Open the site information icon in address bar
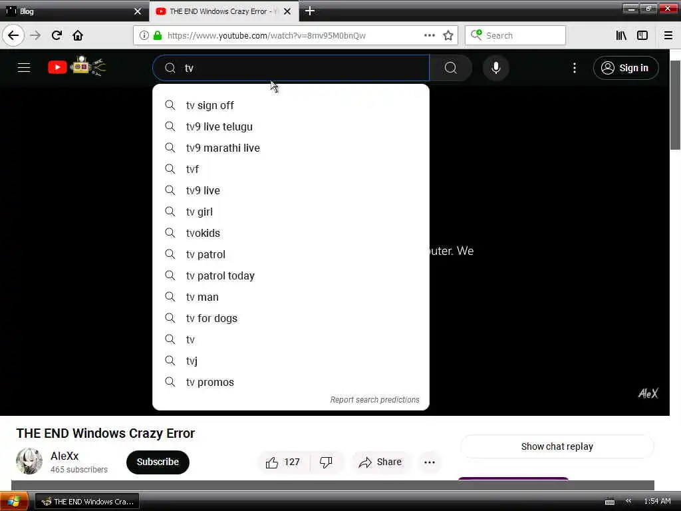Screen dimensions: 681x511 (144, 35)
